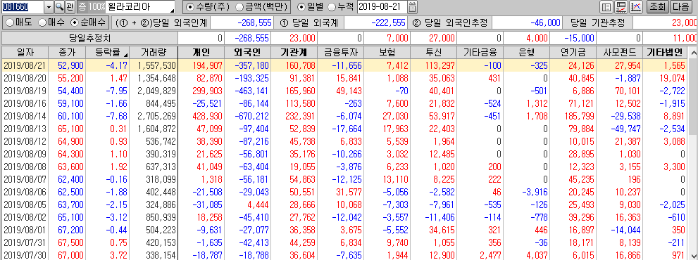Click the vertical scrollbar on the table
This screenshot has height=260, width=698.
coord(693,153)
